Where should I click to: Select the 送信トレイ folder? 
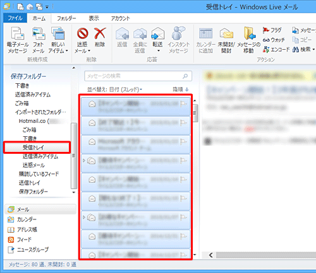tap(29, 183)
